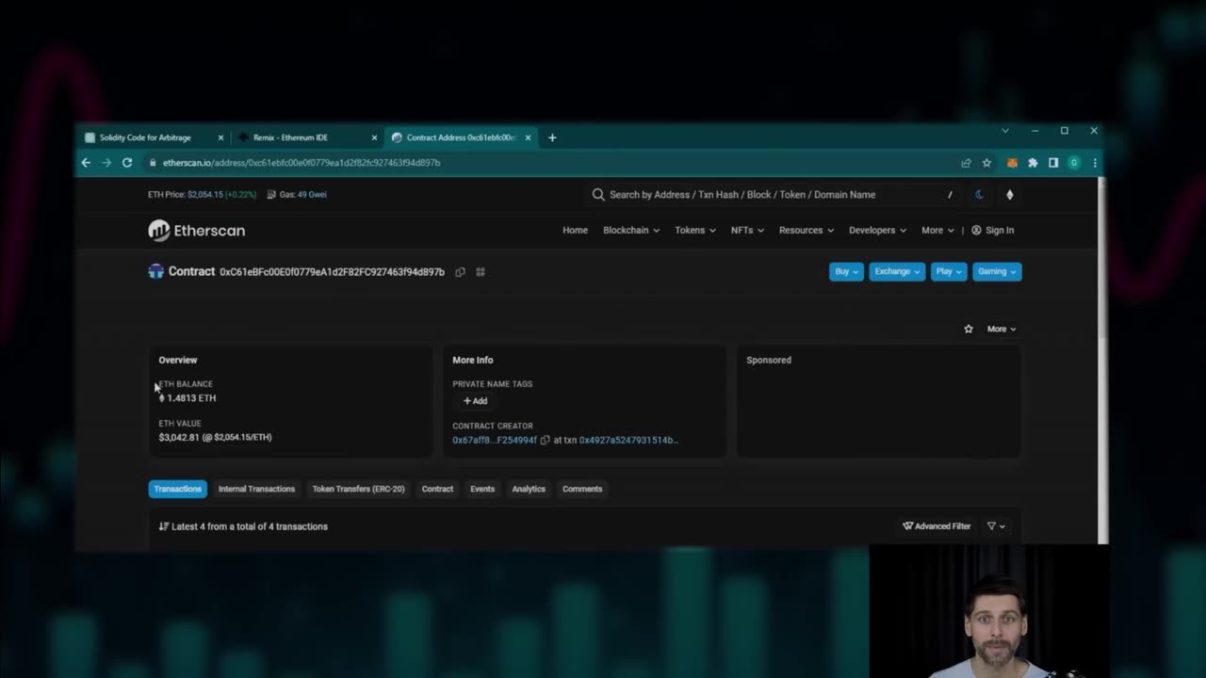1206x678 pixels.
Task: Open the Events tab
Action: click(482, 489)
